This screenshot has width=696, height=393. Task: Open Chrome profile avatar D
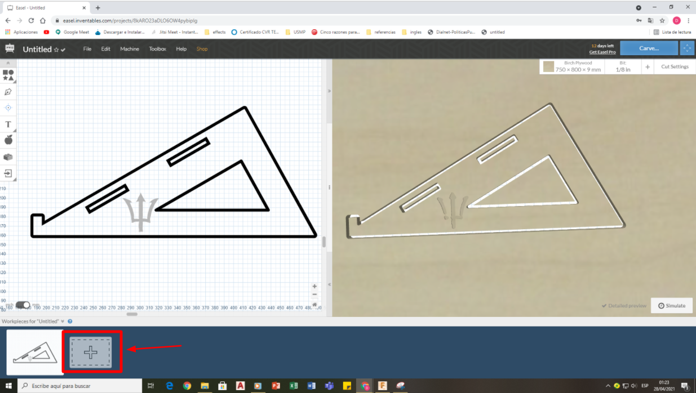click(677, 20)
